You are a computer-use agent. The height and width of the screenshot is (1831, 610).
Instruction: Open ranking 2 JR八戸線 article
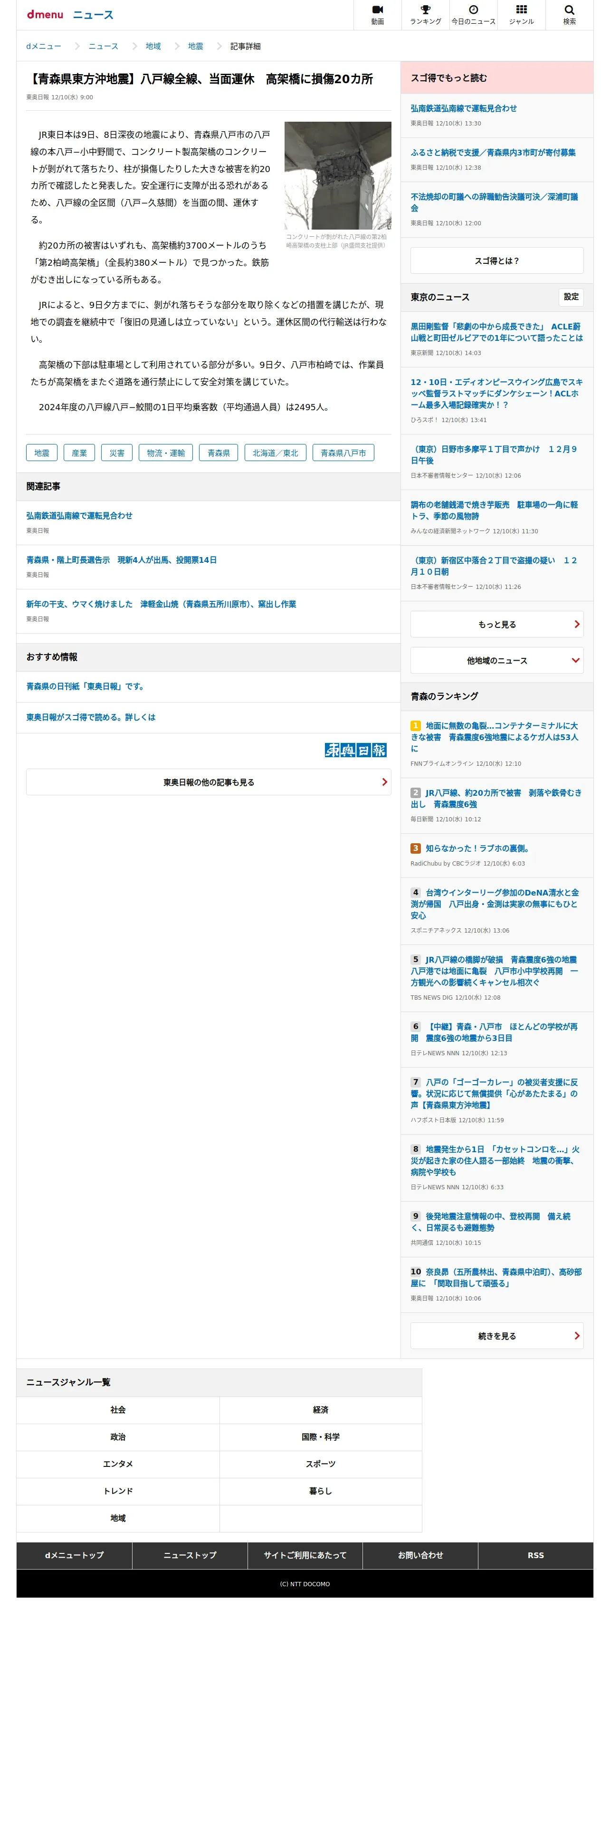coord(496,798)
